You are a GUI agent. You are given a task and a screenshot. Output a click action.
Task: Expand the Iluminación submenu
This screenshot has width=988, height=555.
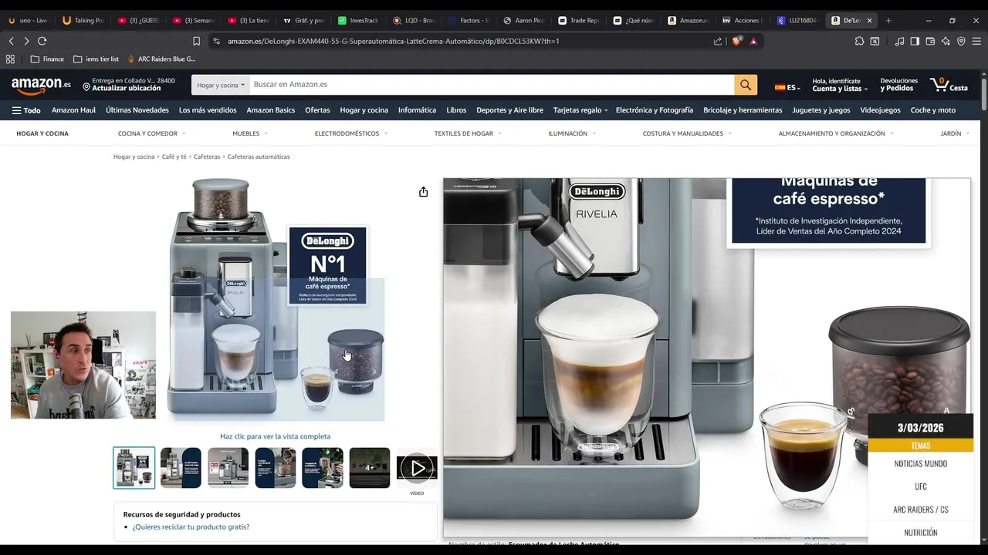pyautogui.click(x=572, y=133)
